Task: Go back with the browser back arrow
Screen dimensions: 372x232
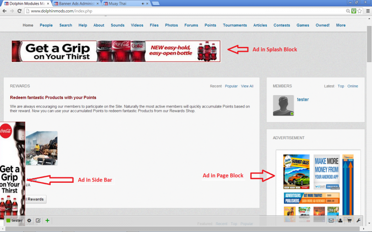Action: 4,11
